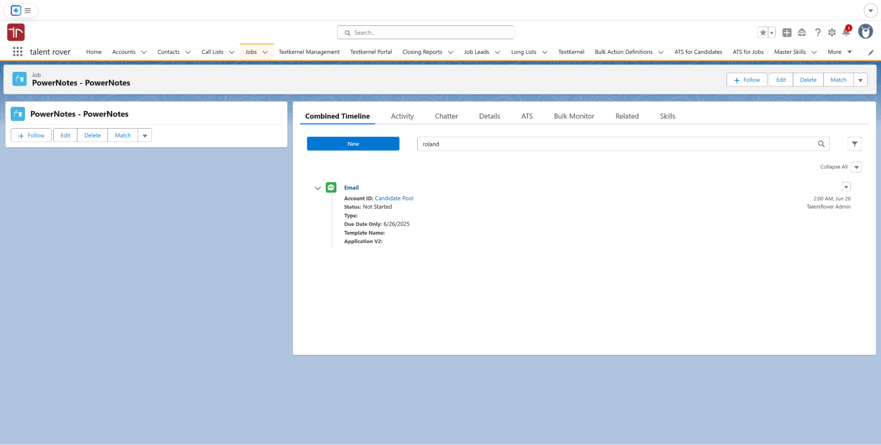Viewport: 881px width, 445px height.
Task: Open the Email entry actions dropdown
Action: coord(846,187)
